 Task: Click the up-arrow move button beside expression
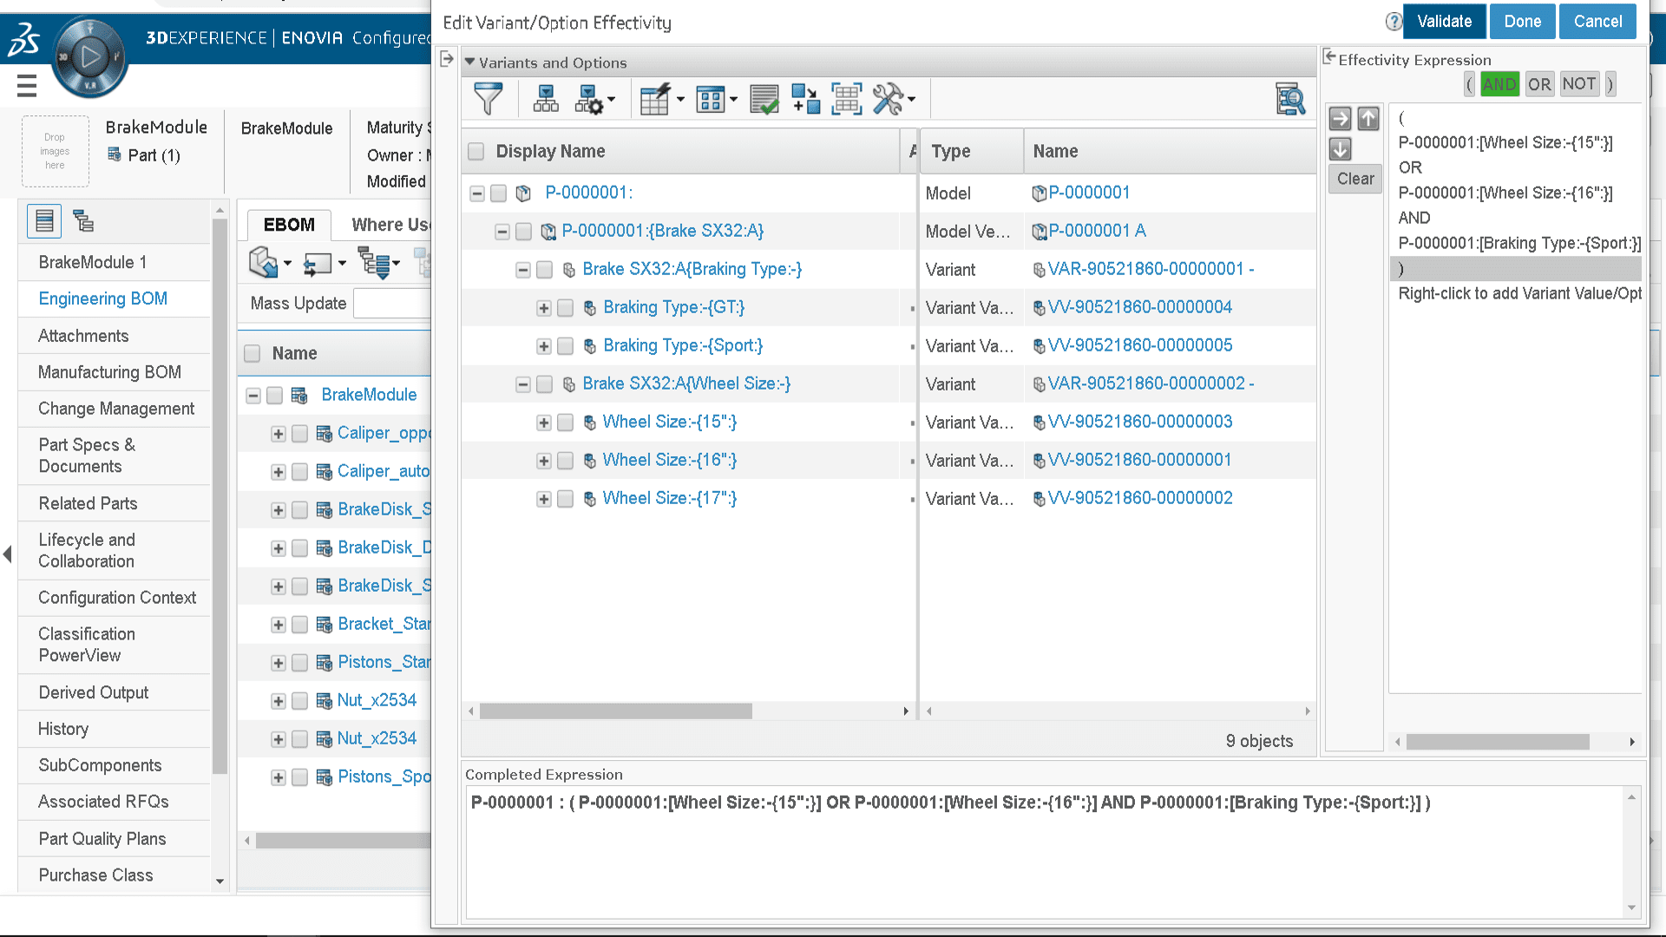click(1368, 119)
